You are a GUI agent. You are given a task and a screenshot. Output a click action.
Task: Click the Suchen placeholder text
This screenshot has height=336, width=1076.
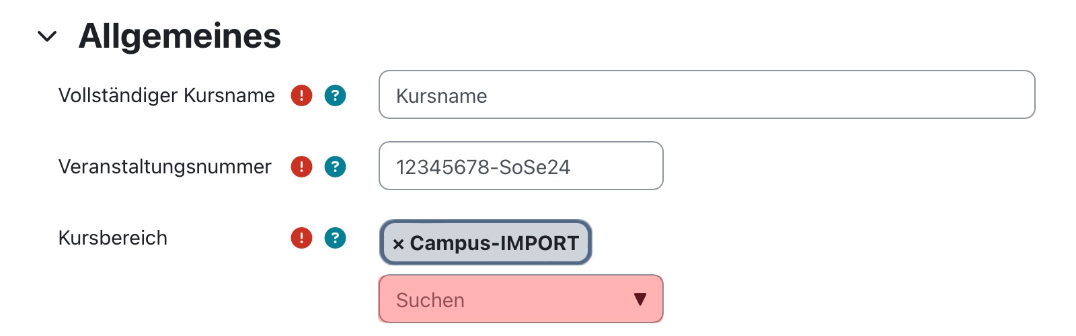pyautogui.click(x=430, y=300)
